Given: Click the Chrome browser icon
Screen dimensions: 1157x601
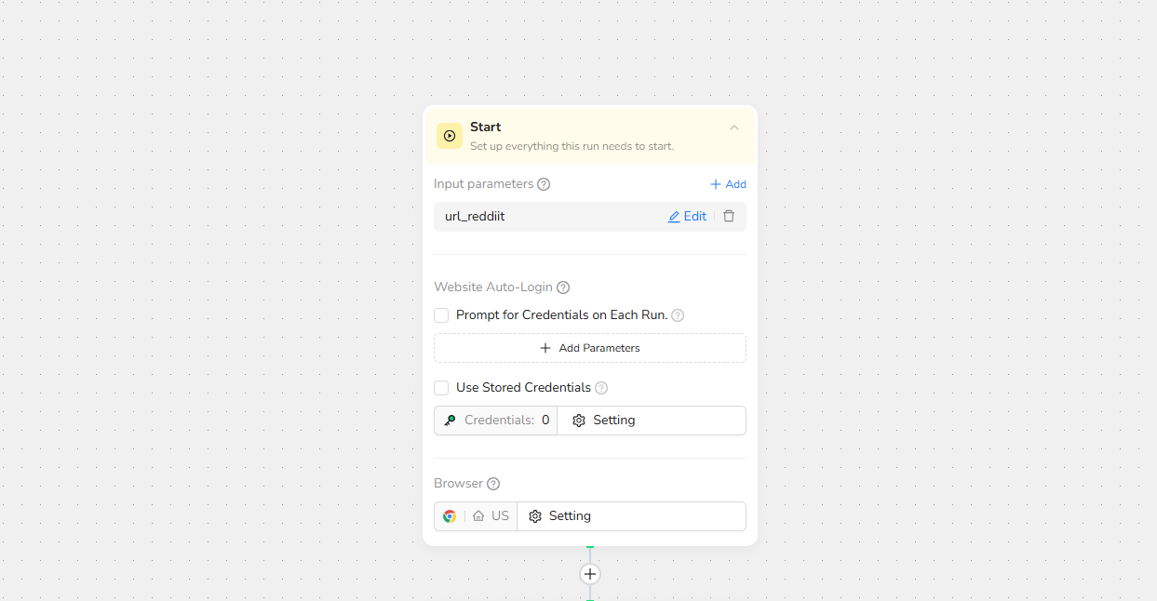Looking at the screenshot, I should 450,516.
